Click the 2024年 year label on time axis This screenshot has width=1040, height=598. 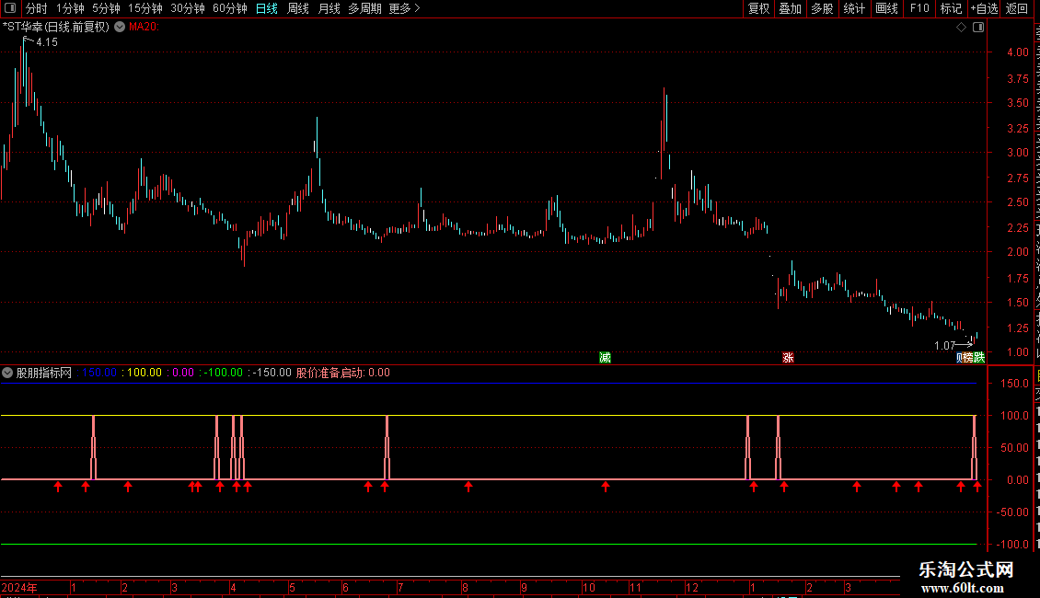point(19,587)
